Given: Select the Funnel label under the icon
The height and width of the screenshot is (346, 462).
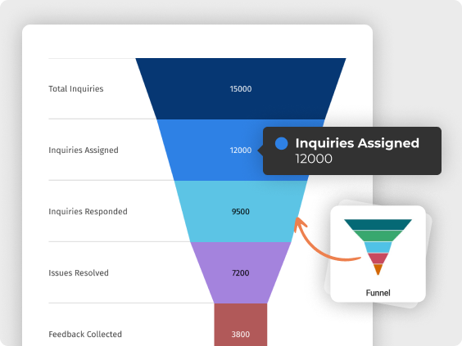Looking at the screenshot, I should click(x=378, y=293).
